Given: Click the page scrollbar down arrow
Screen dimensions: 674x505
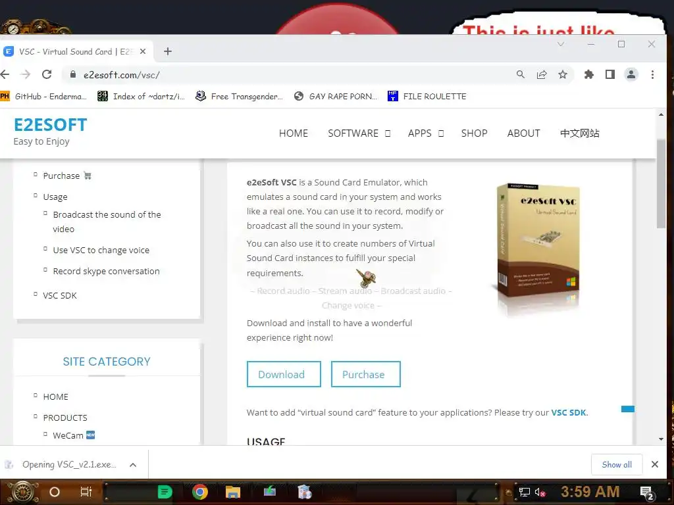Looking at the screenshot, I should pos(661,439).
